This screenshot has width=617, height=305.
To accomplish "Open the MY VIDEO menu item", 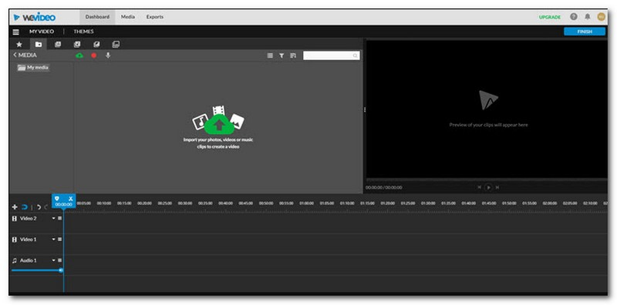I will pyautogui.click(x=42, y=32).
